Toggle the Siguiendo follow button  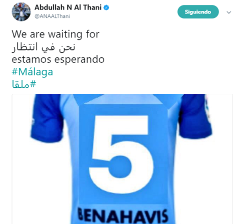coord(198,12)
